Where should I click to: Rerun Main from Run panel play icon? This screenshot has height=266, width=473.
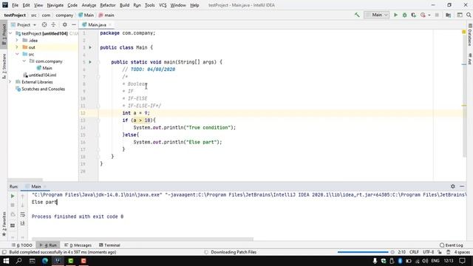13,197
